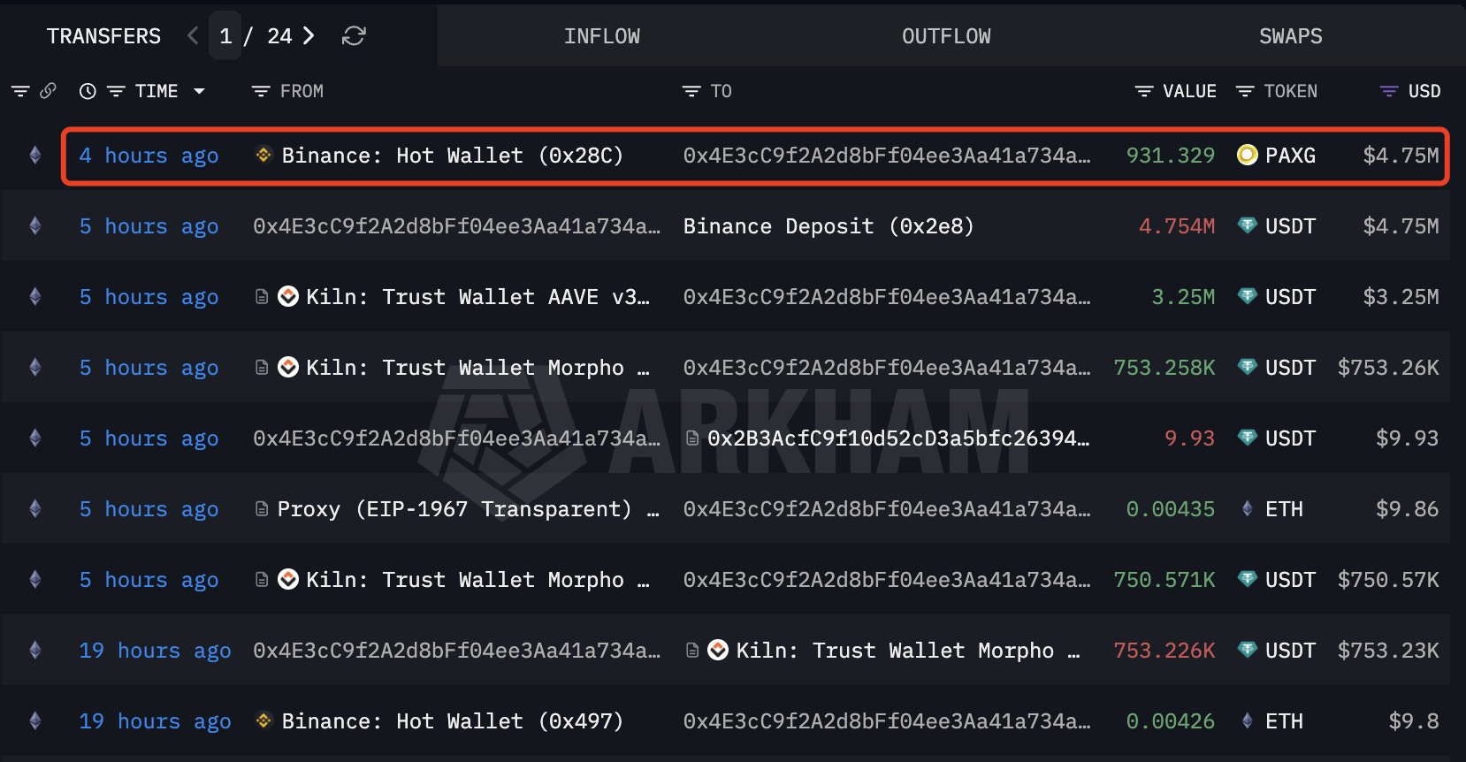The image size is (1466, 762).
Task: Toggle the TOKEN column filter
Action: click(x=1245, y=91)
